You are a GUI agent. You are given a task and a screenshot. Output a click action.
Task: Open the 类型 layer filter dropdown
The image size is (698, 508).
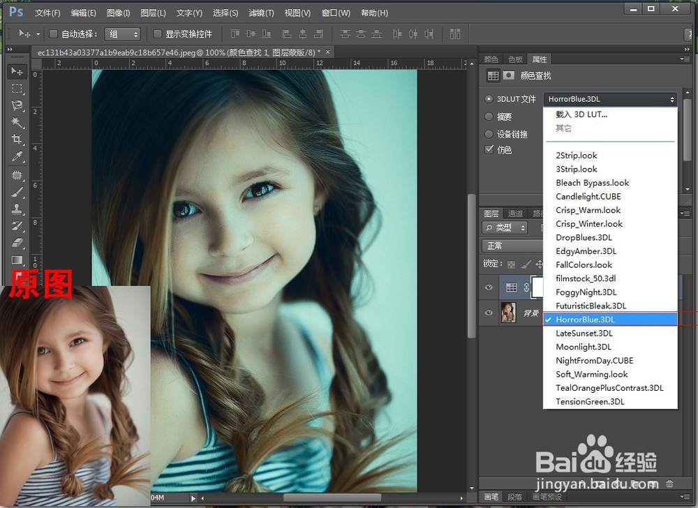[506, 227]
